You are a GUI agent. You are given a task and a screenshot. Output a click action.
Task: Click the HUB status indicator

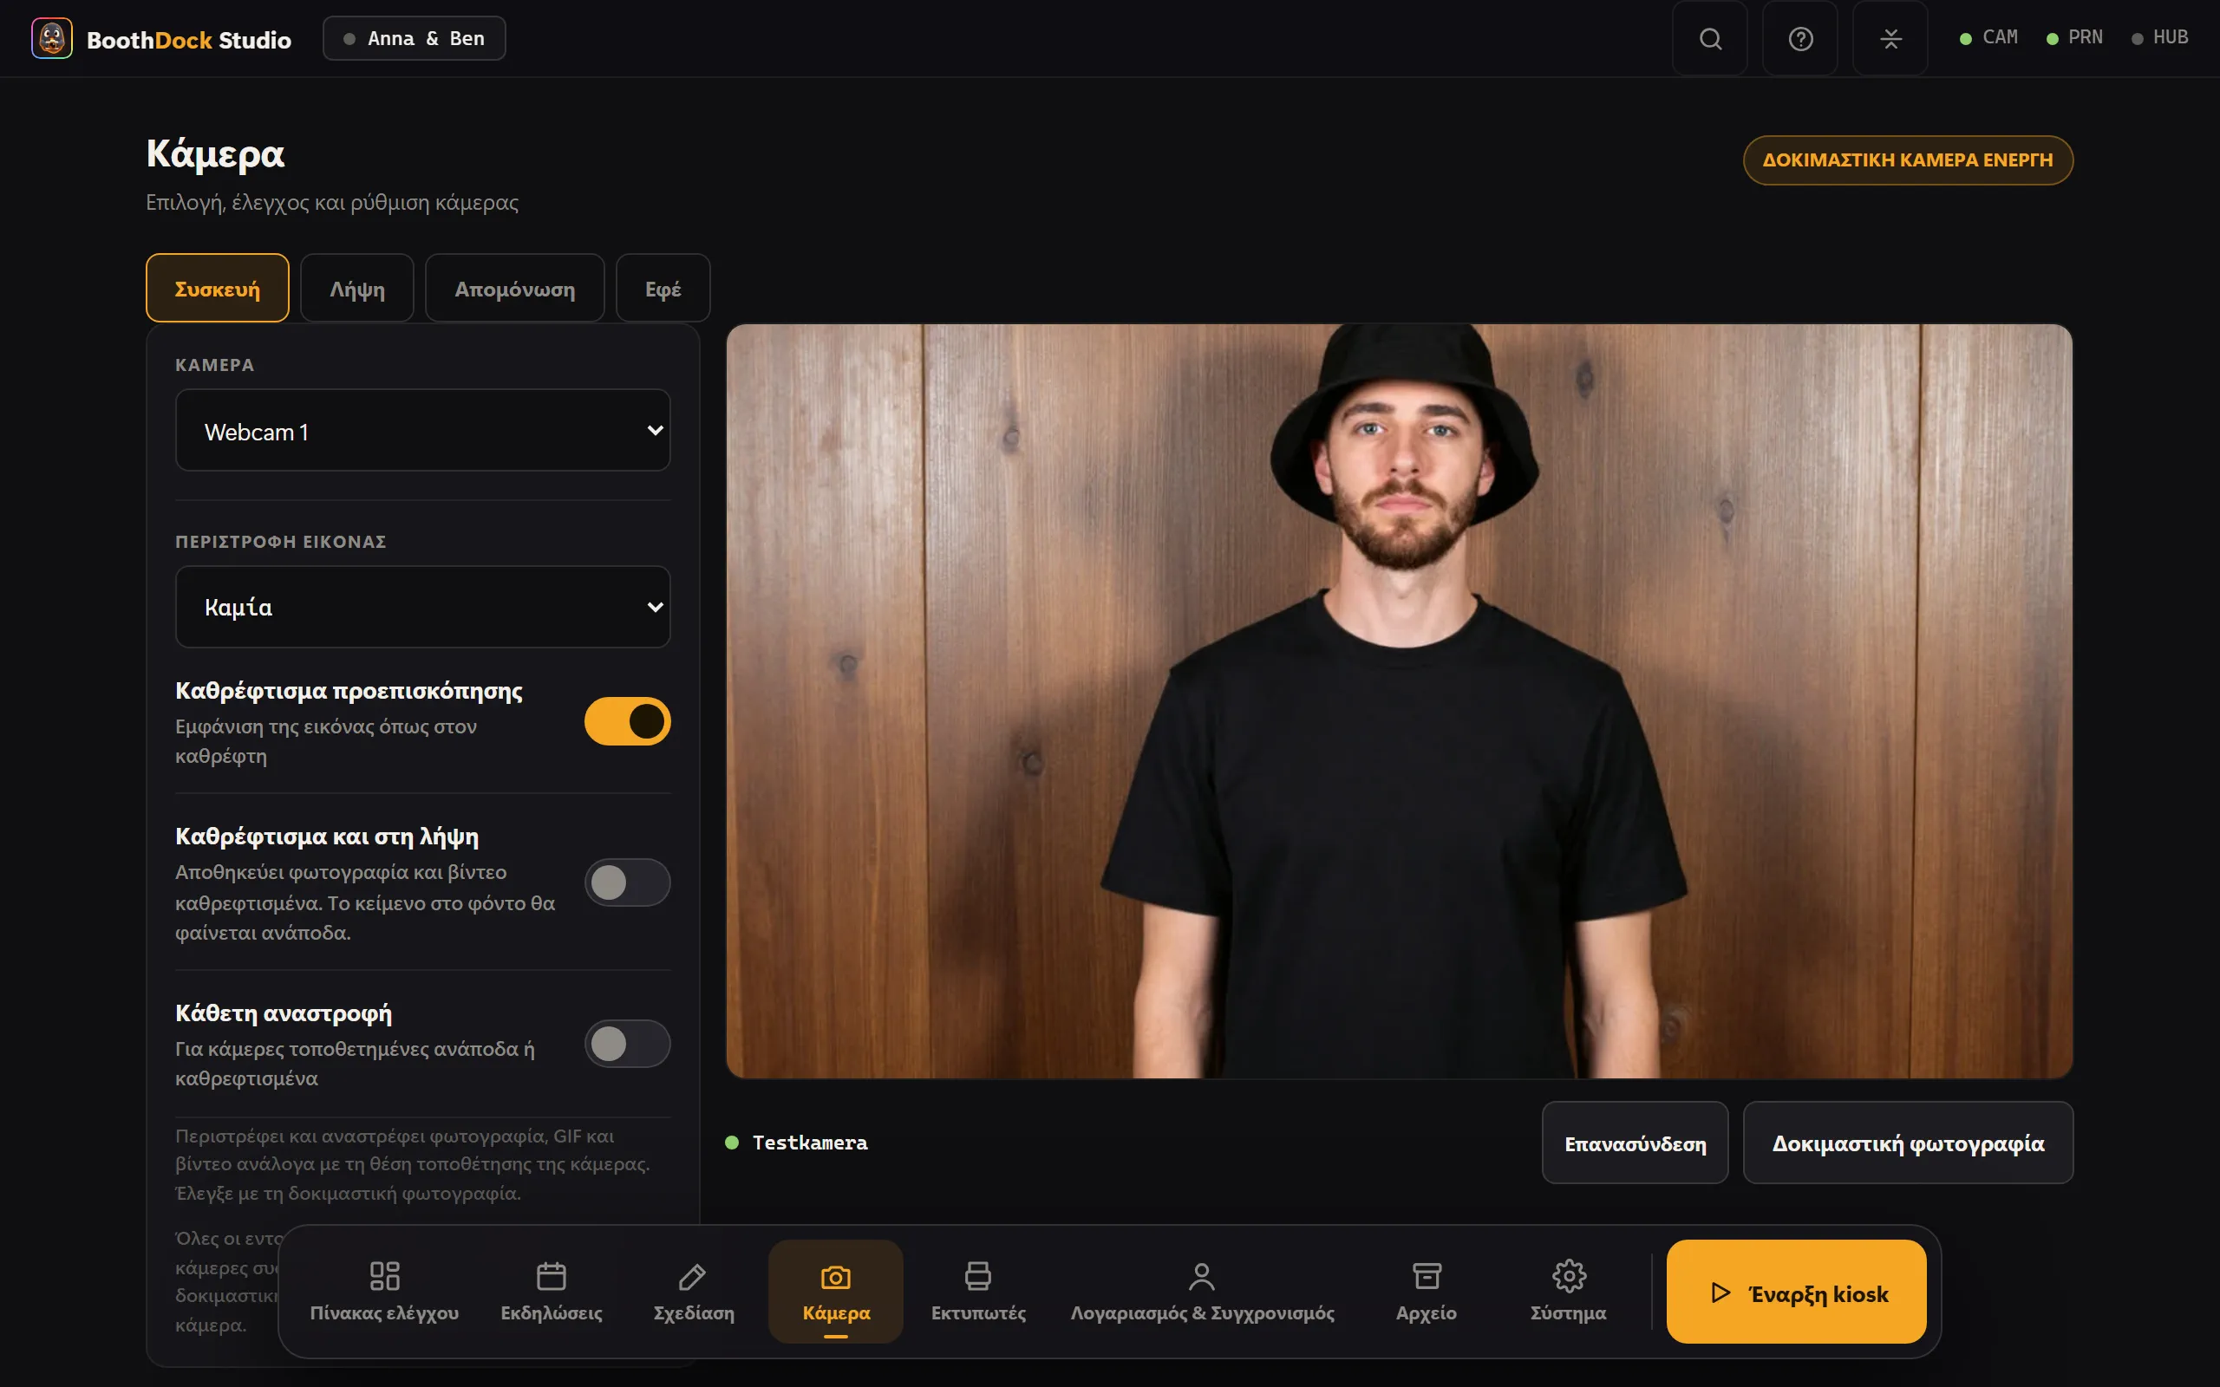point(2160,37)
